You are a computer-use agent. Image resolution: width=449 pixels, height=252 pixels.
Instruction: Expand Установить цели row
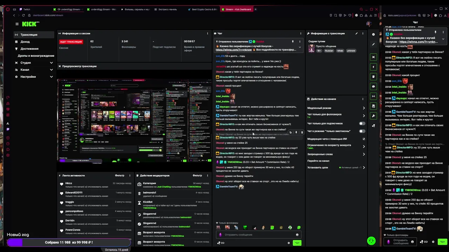click(336, 168)
